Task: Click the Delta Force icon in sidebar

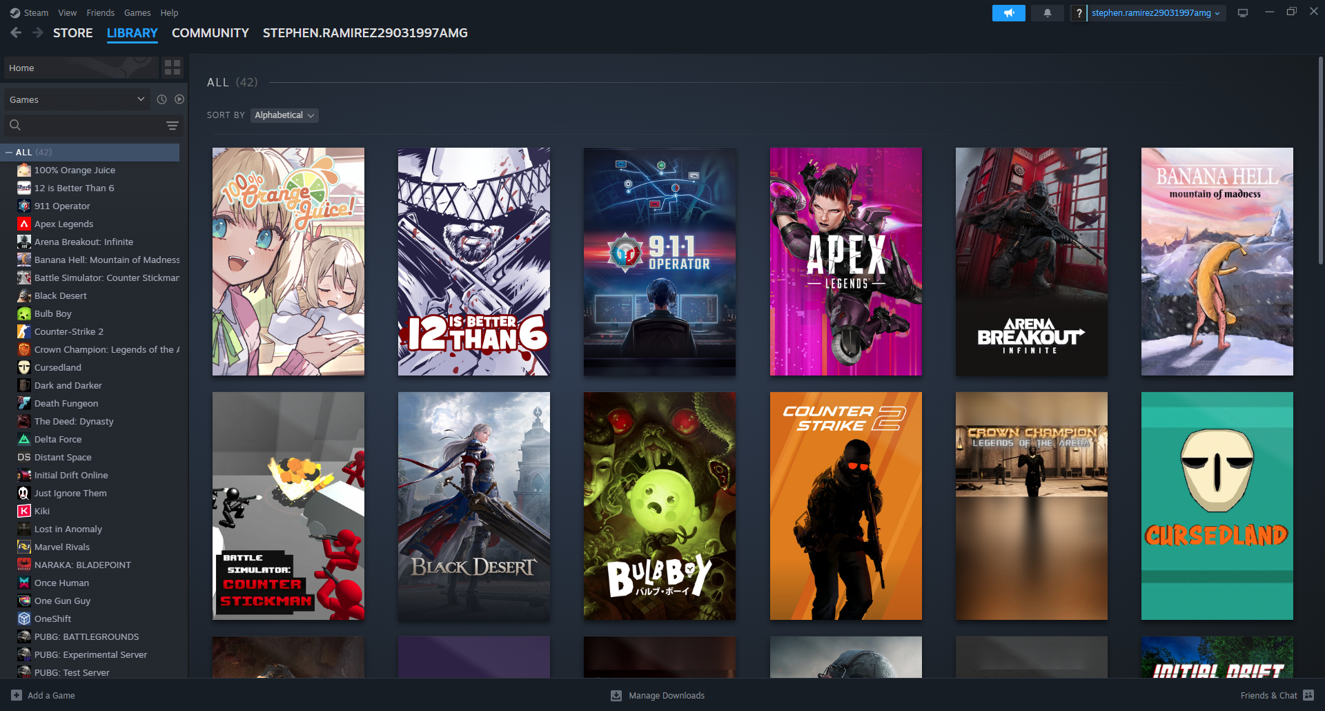Action: coord(24,439)
